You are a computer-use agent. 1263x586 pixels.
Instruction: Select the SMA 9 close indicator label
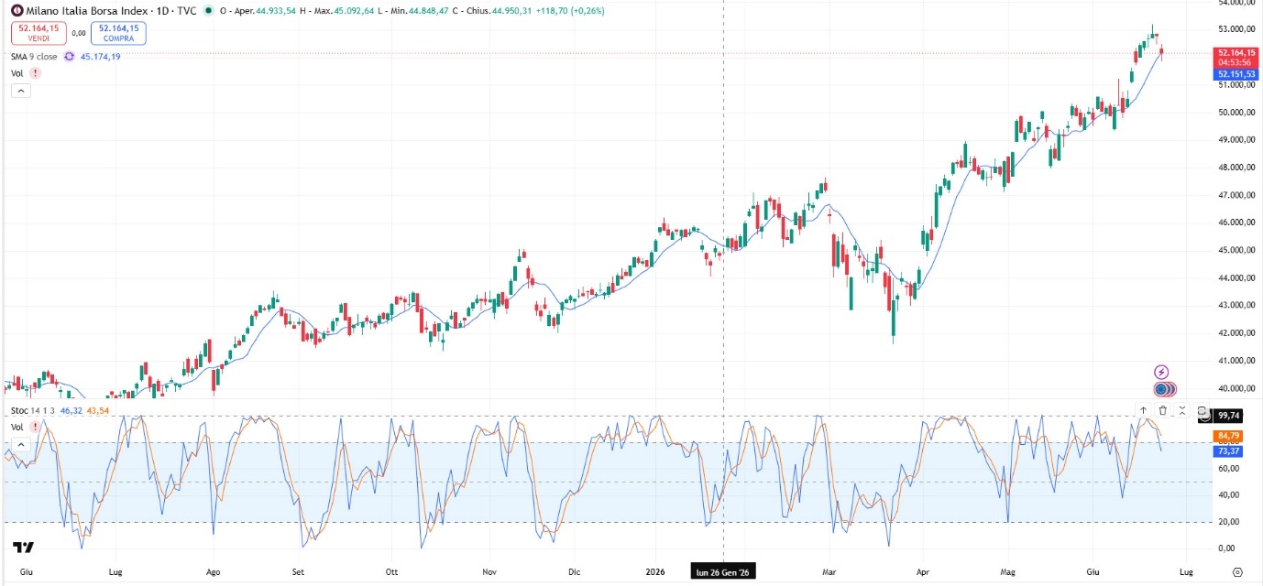pos(34,57)
